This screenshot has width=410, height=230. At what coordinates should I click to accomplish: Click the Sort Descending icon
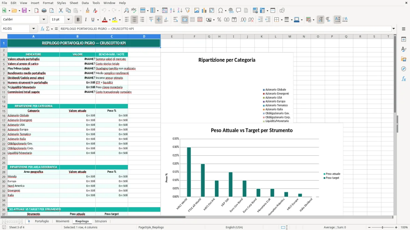(x=180, y=11)
